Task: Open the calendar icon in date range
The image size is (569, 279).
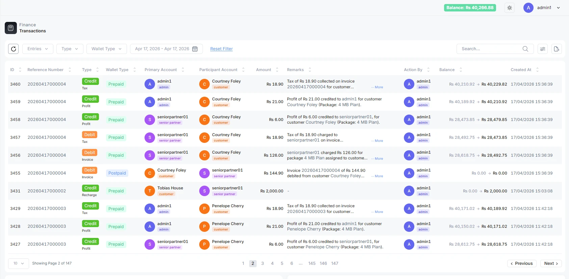Action: coord(195,49)
